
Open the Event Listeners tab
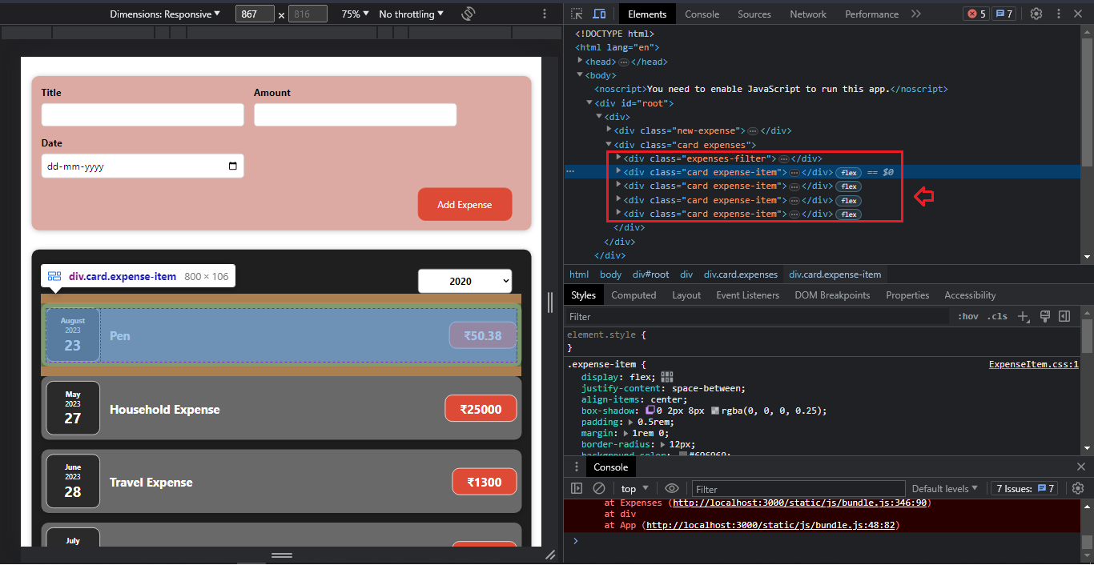747,295
